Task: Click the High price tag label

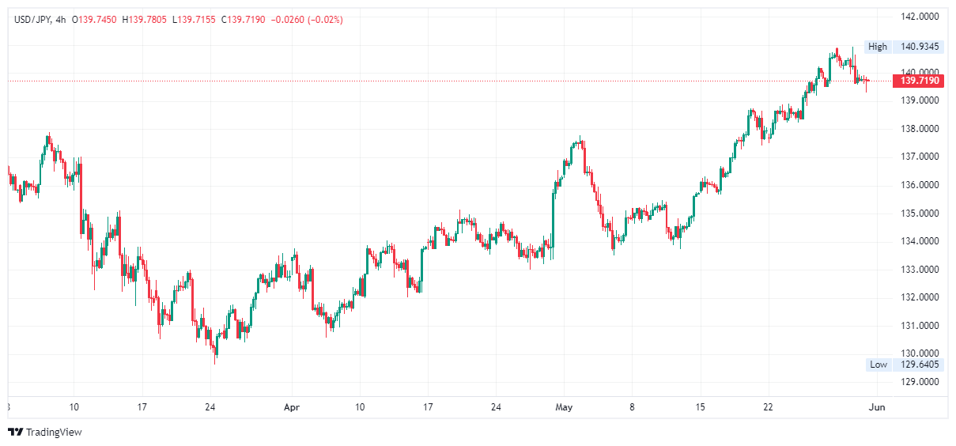Action: tap(877, 47)
